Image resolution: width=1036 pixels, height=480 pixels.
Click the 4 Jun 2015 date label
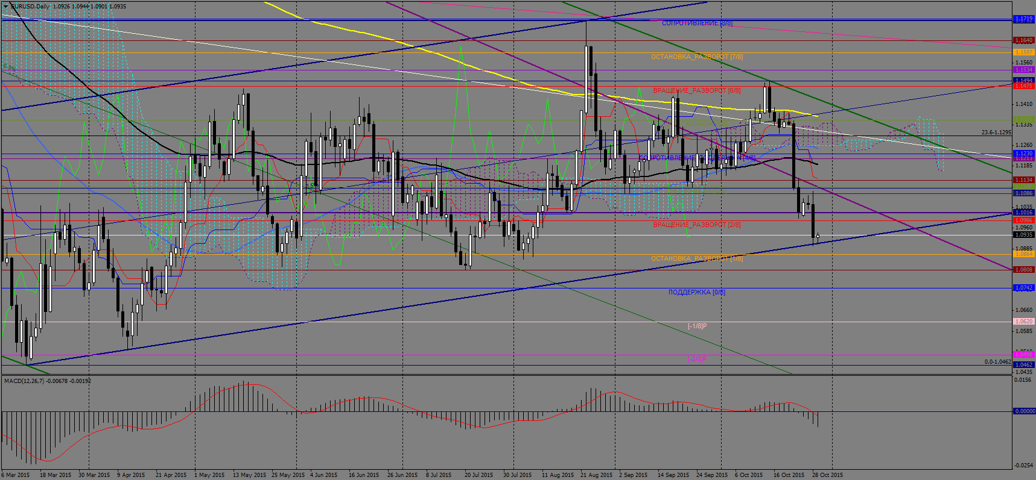point(324,475)
